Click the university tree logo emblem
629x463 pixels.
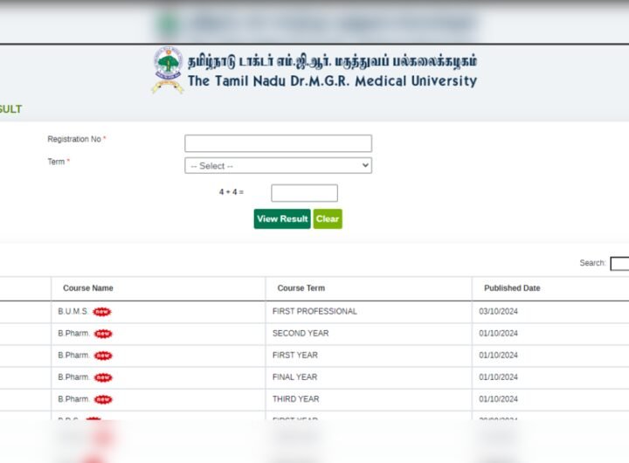tap(168, 70)
